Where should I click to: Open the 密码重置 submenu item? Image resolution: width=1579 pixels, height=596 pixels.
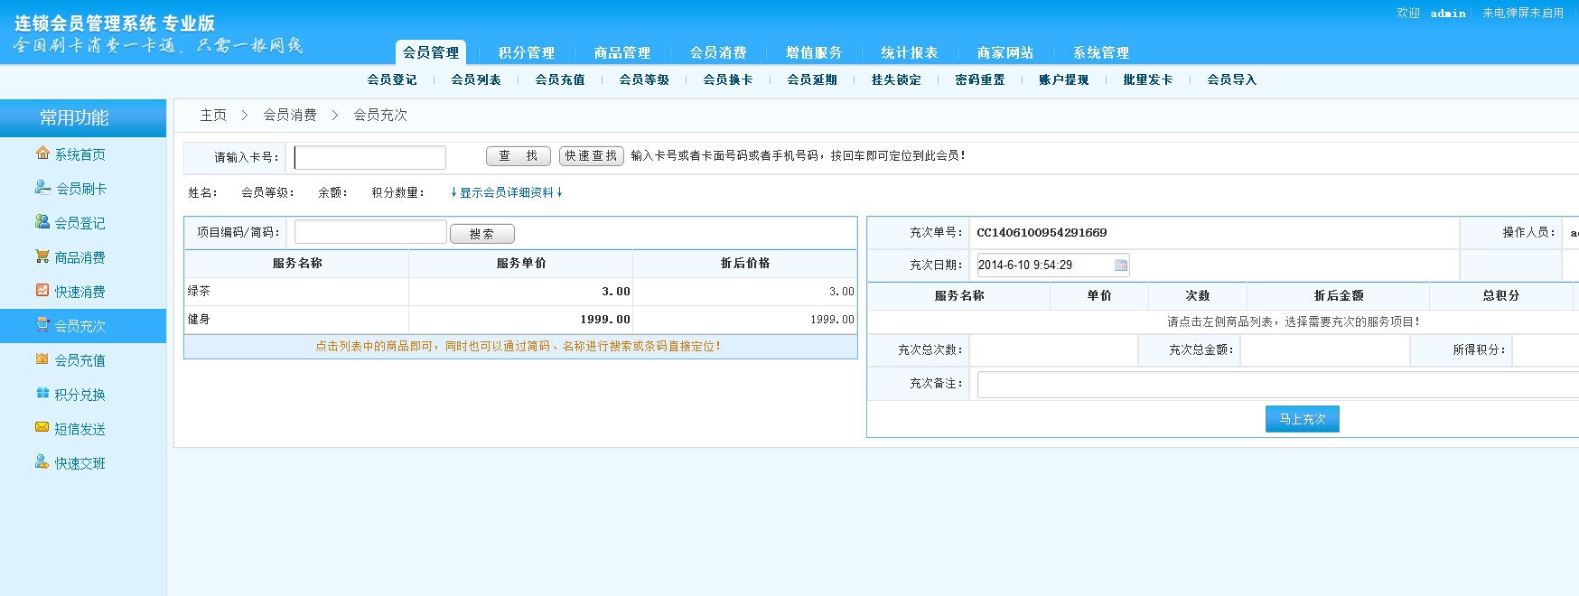(980, 79)
